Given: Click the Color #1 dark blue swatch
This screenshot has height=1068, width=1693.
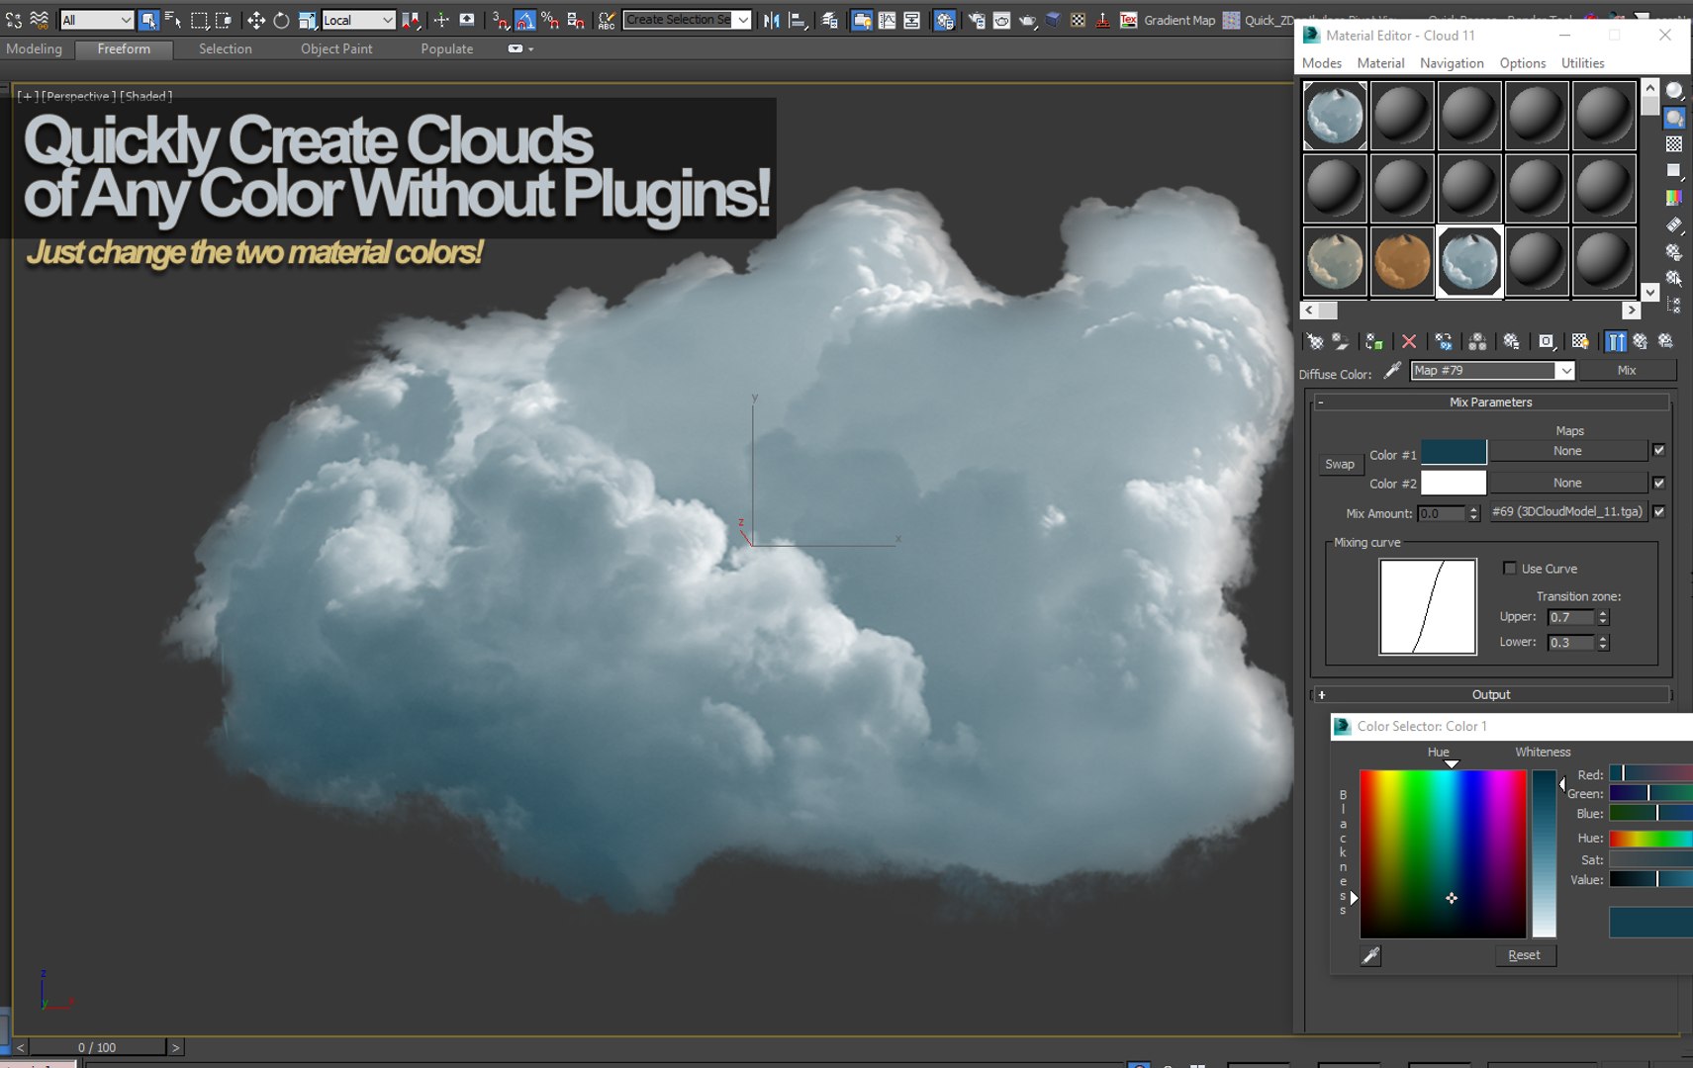Looking at the screenshot, I should 1454,452.
